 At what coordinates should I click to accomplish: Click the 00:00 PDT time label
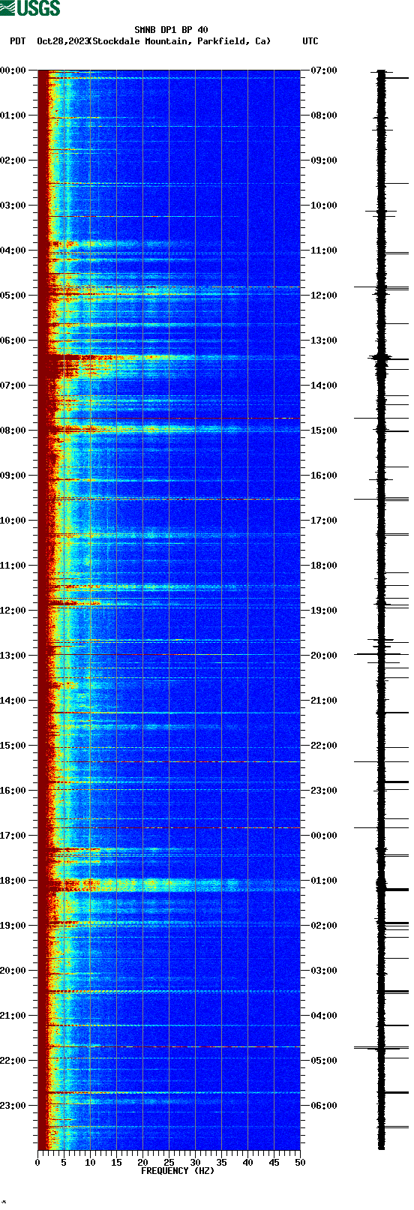click(13, 71)
